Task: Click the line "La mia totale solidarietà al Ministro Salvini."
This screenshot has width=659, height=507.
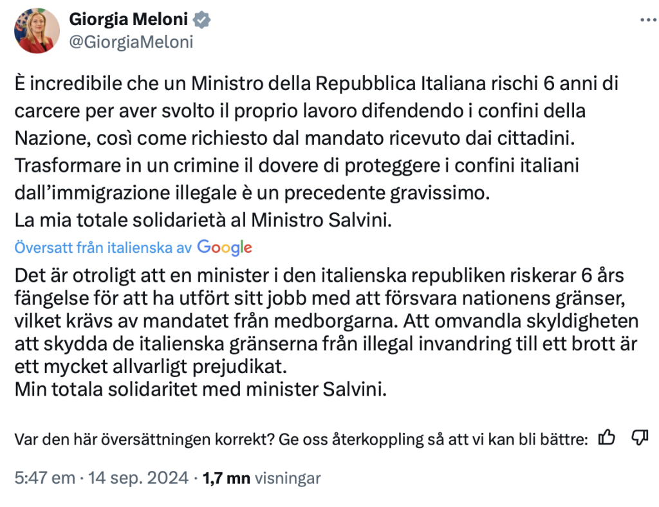Action: pos(202,220)
